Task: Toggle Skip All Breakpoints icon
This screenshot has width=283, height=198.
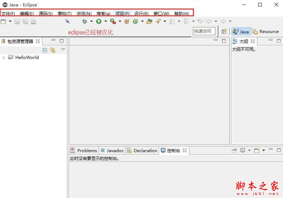Action: coord(68,21)
